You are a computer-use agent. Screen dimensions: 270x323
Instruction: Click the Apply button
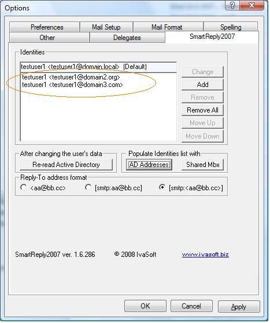[239, 307]
